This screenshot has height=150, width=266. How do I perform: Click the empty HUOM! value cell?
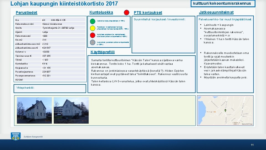pyautogui.click(x=64, y=80)
